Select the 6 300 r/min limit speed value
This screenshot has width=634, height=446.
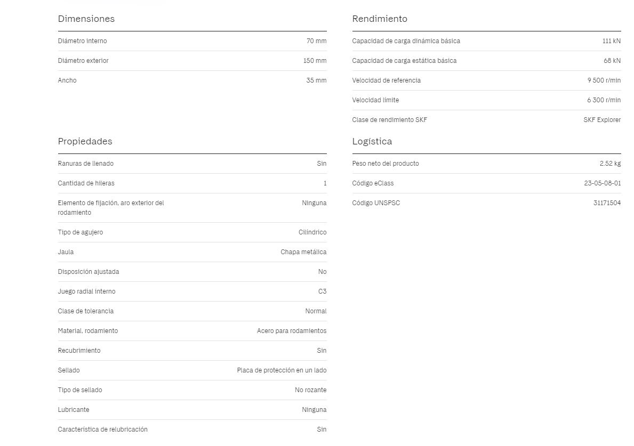604,100
